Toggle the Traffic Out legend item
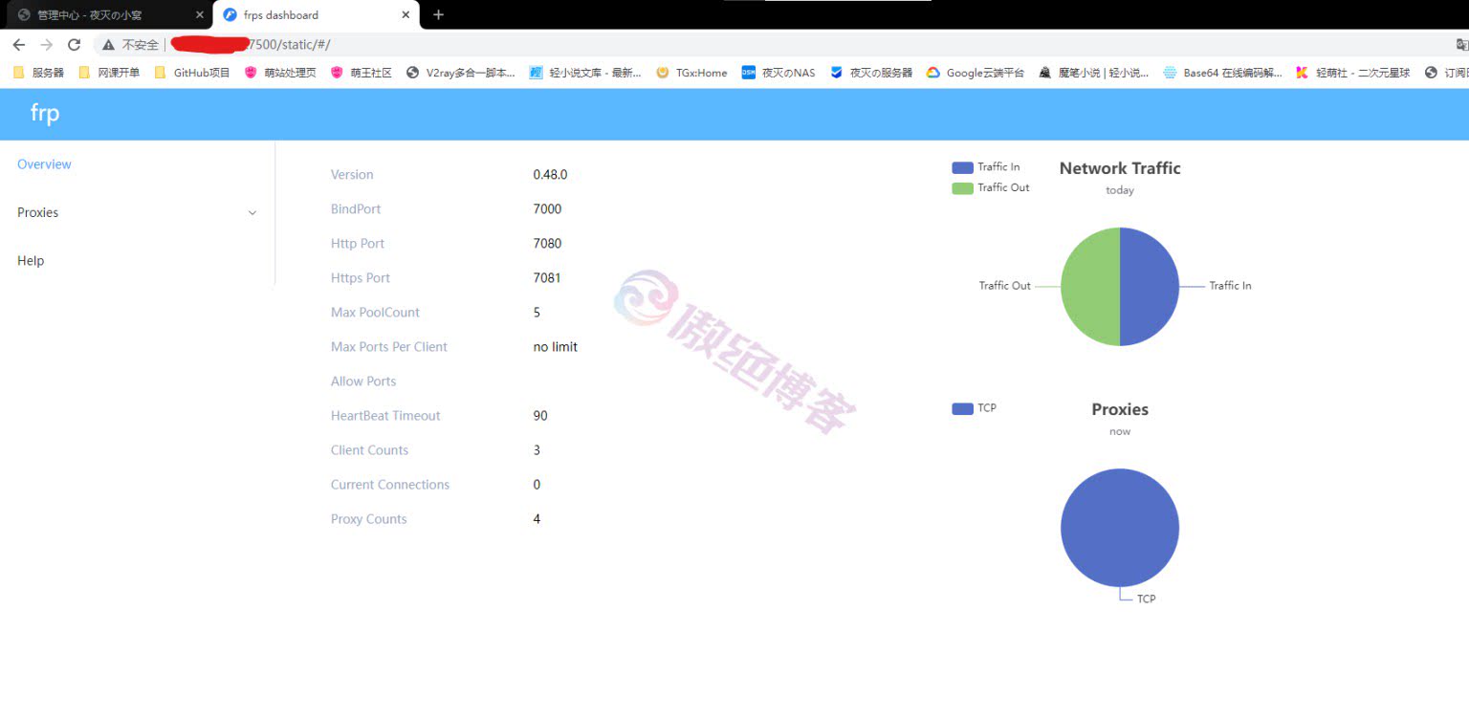This screenshot has width=1469, height=719. pyautogui.click(x=991, y=187)
